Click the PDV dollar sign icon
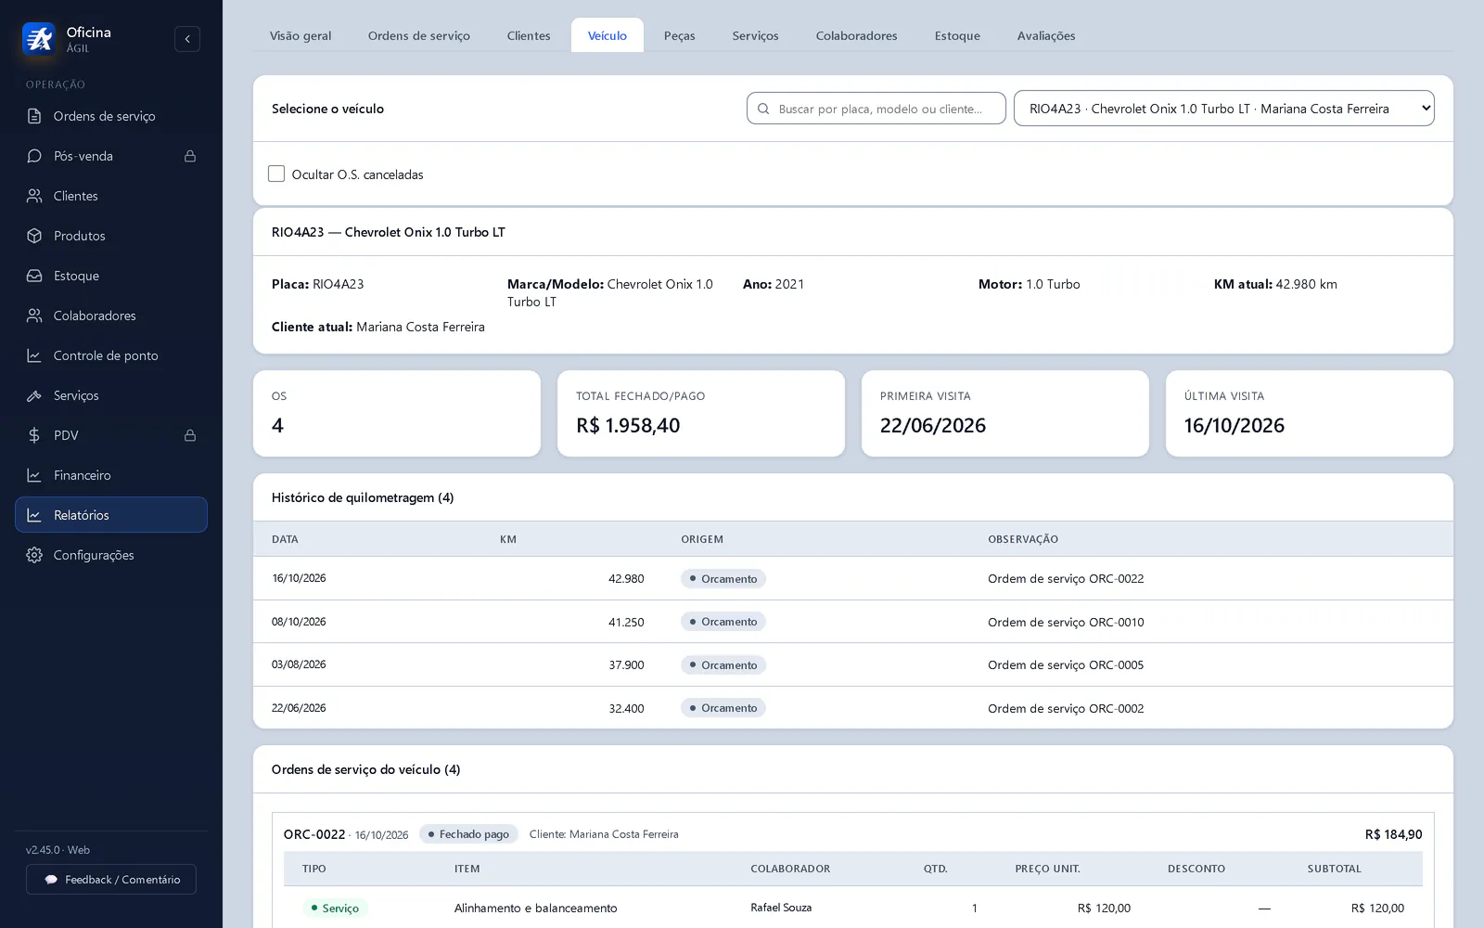1484x928 pixels. 34,435
